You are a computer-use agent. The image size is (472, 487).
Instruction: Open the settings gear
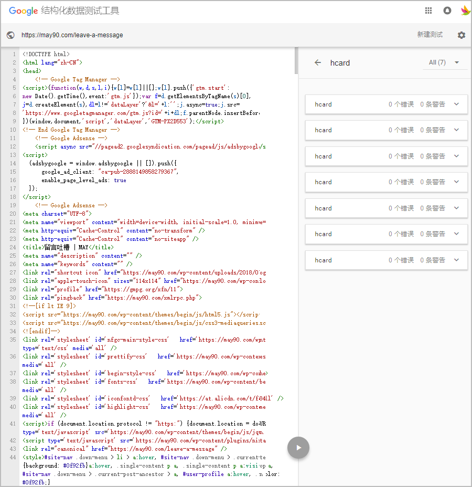[x=461, y=35]
